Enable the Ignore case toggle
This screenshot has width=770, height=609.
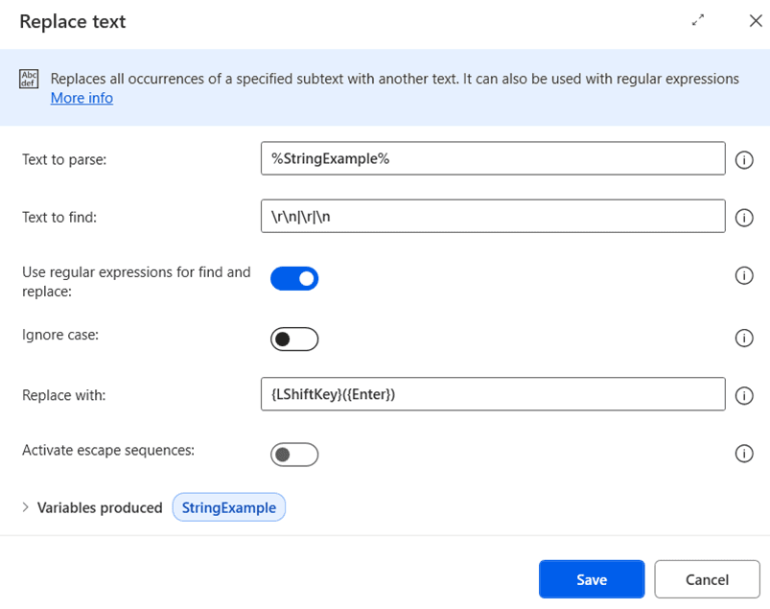294,340
